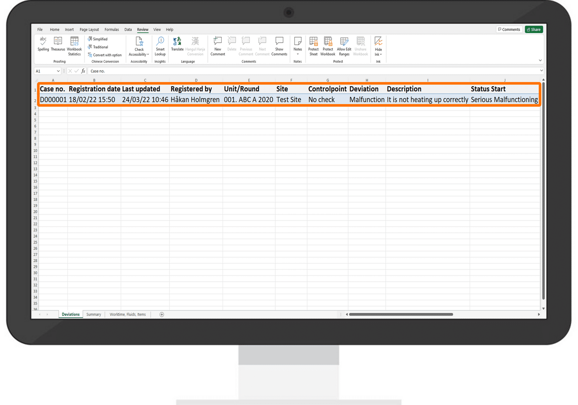This screenshot has width=578, height=405.
Task: Insert a New Comment
Action: coord(217,45)
